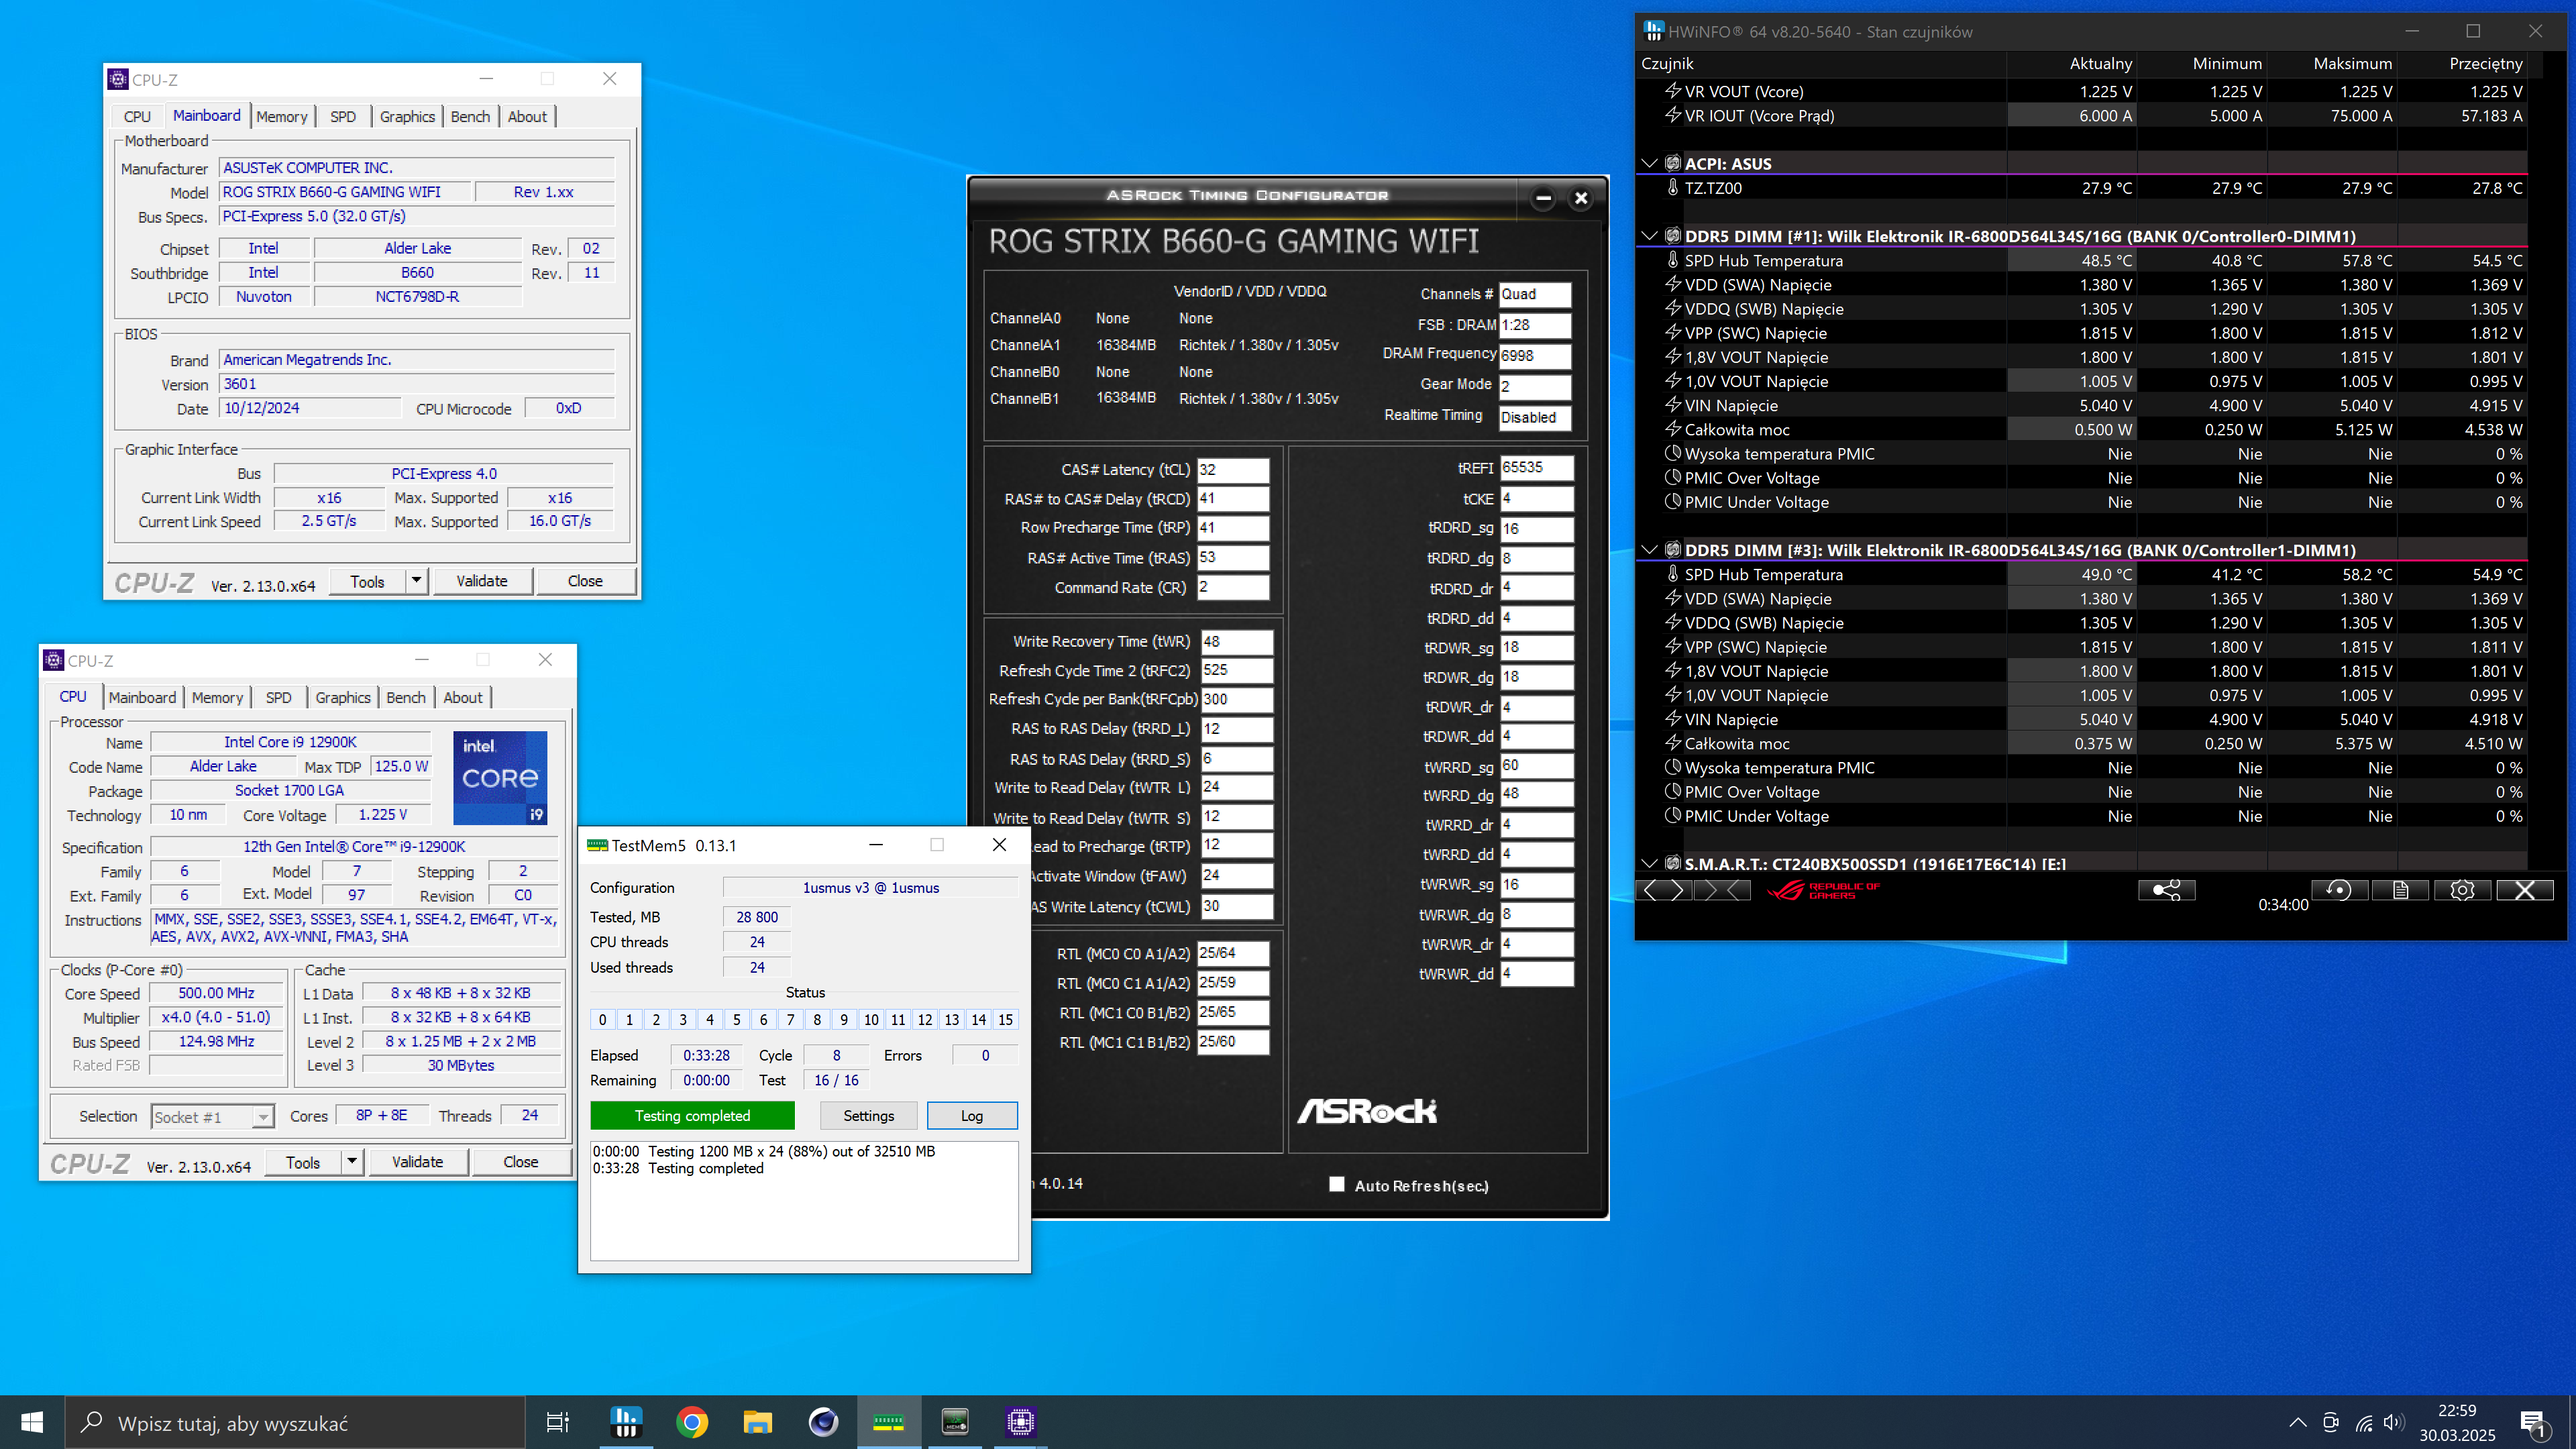
Task: Open HWiNFO sensor settings gear
Action: 2462,890
